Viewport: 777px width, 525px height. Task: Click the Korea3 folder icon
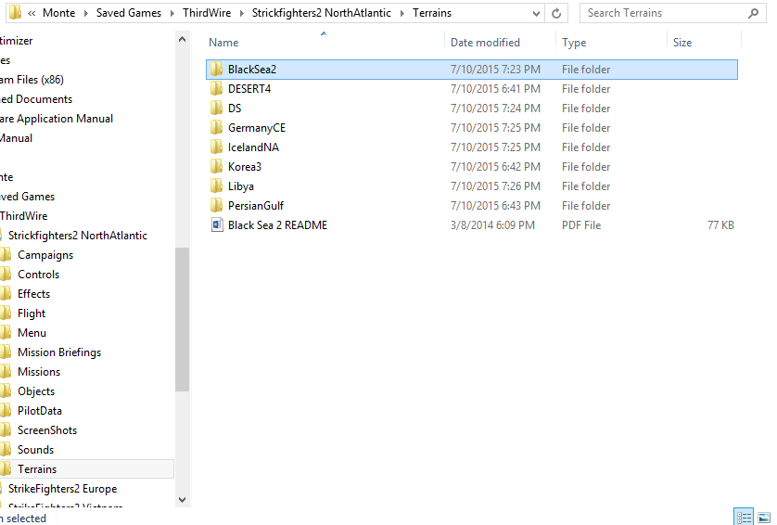tap(217, 167)
